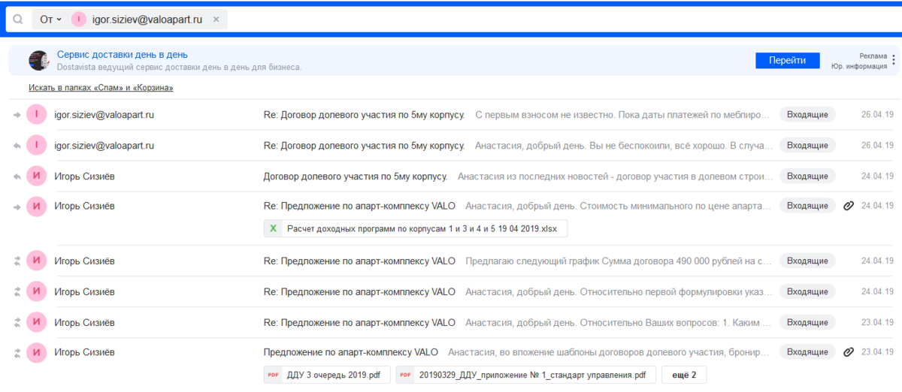Image resolution: width=902 pixels, height=392 pixels.
Task: Click avatar of email 'С первым взносом не известно'
Action: (x=36, y=115)
